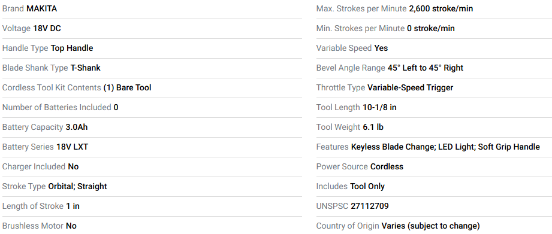The width and height of the screenshot is (552, 234).
Task: Click the Length of Stroke label
Action: (33, 205)
